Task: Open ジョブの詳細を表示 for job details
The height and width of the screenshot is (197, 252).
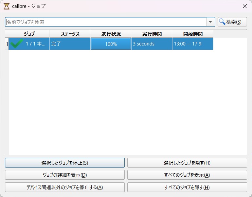Action: 65,175
